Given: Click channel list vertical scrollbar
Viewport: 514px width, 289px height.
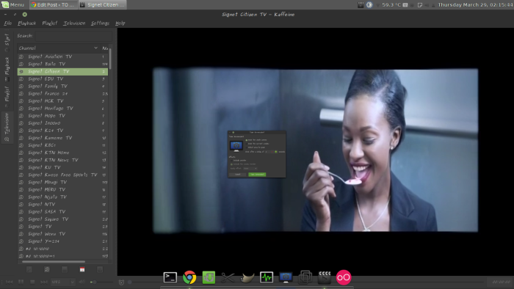Looking at the screenshot, I should (x=110, y=59).
